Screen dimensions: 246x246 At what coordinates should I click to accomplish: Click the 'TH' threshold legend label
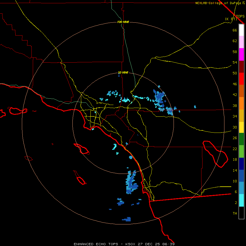pyautogui.click(x=235, y=213)
